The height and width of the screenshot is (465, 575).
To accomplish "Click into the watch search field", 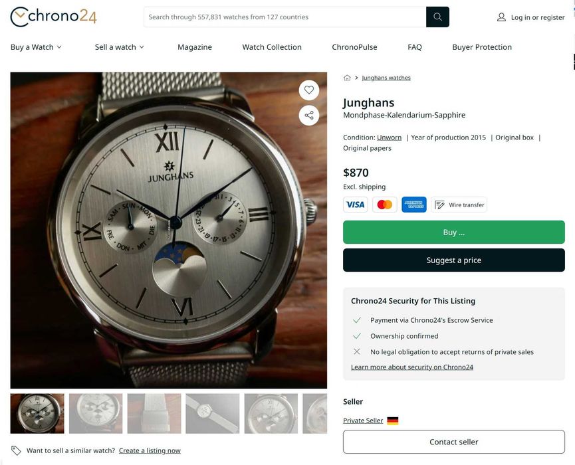I will (285, 17).
